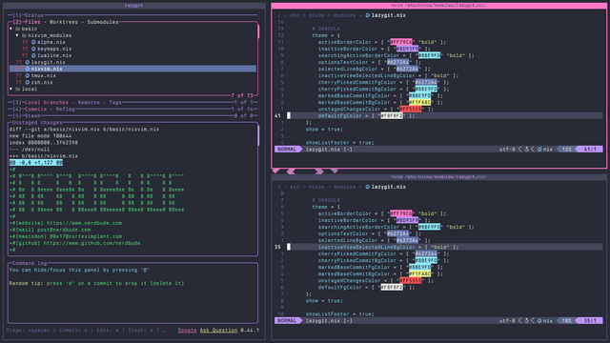Click the nix icon beside lazygit.nix in Files panel
610x343 pixels.
(28, 62)
